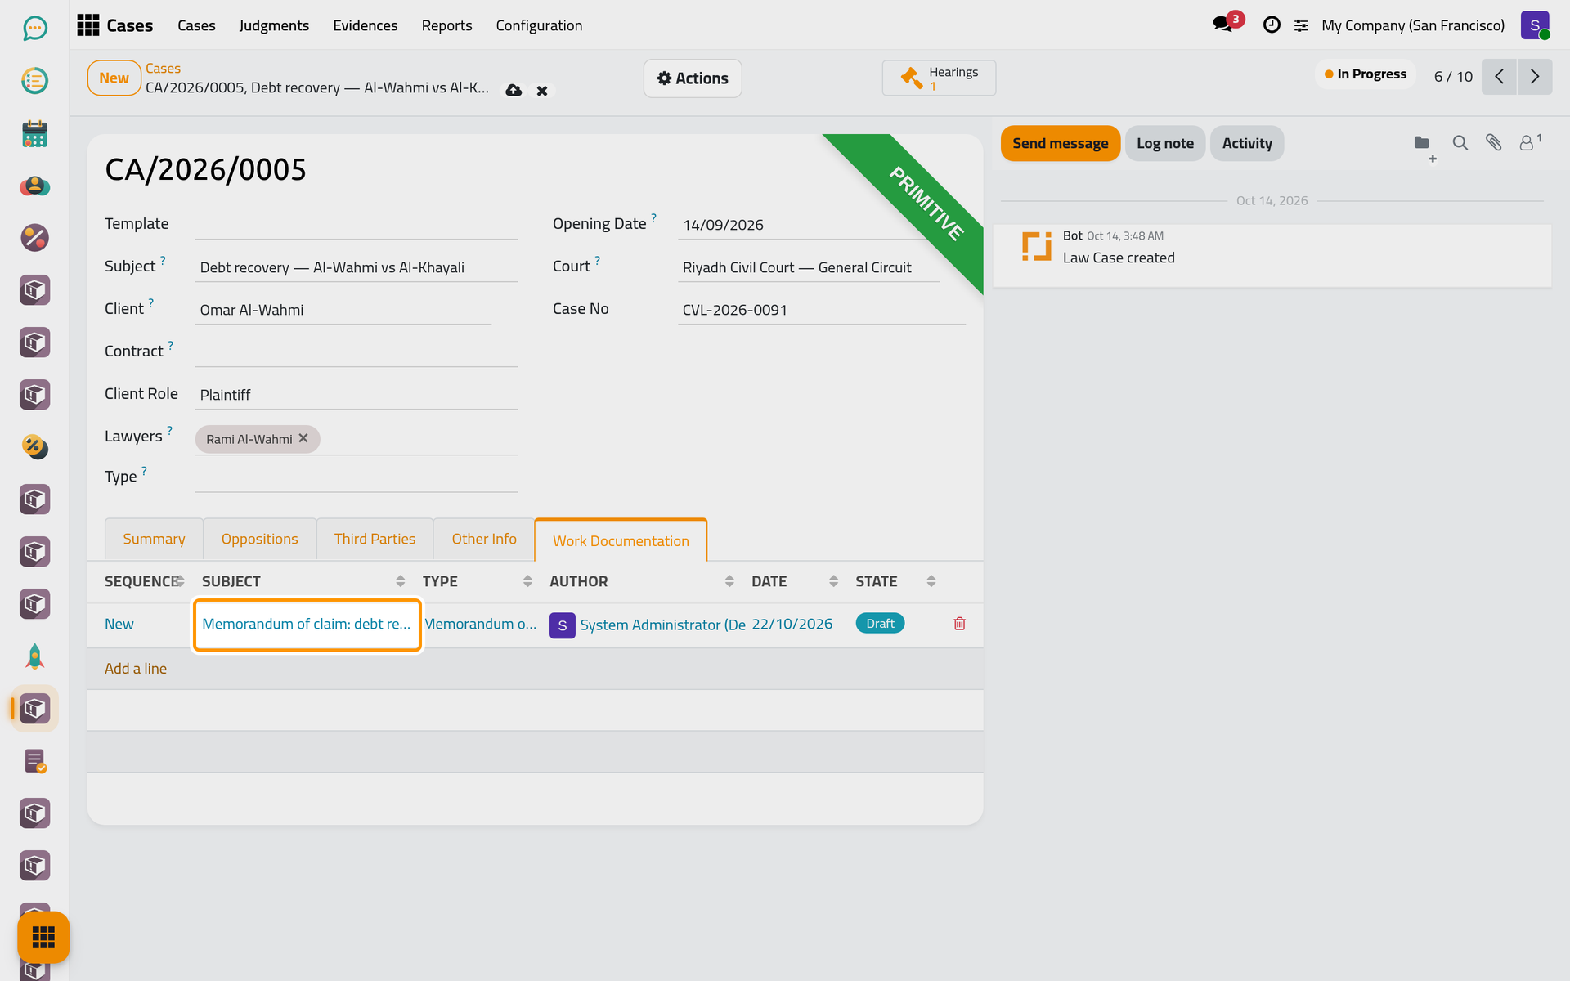Open the orange apps grid launcher
The image size is (1570, 981).
(x=43, y=937)
